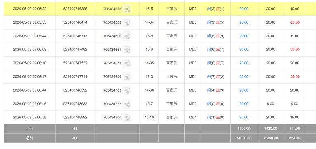The width and height of the screenshot is (316, 149).
Task: Select timestamp 2026-05-09 09:05:44
Action: click(x=30, y=36)
